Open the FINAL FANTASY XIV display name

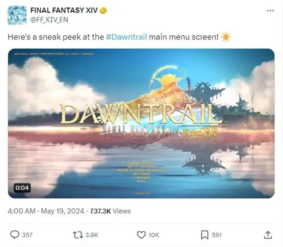point(64,10)
